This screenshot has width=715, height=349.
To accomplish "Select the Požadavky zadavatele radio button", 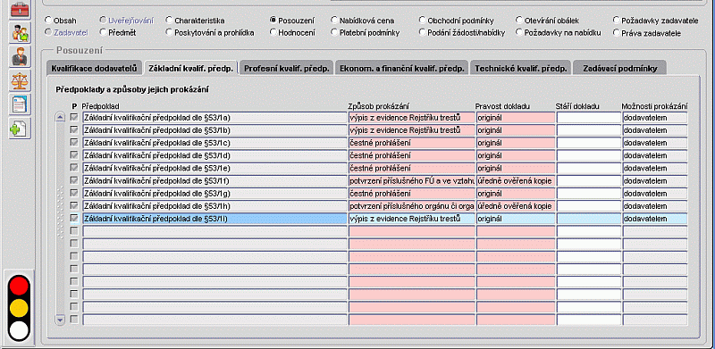I will click(x=617, y=21).
